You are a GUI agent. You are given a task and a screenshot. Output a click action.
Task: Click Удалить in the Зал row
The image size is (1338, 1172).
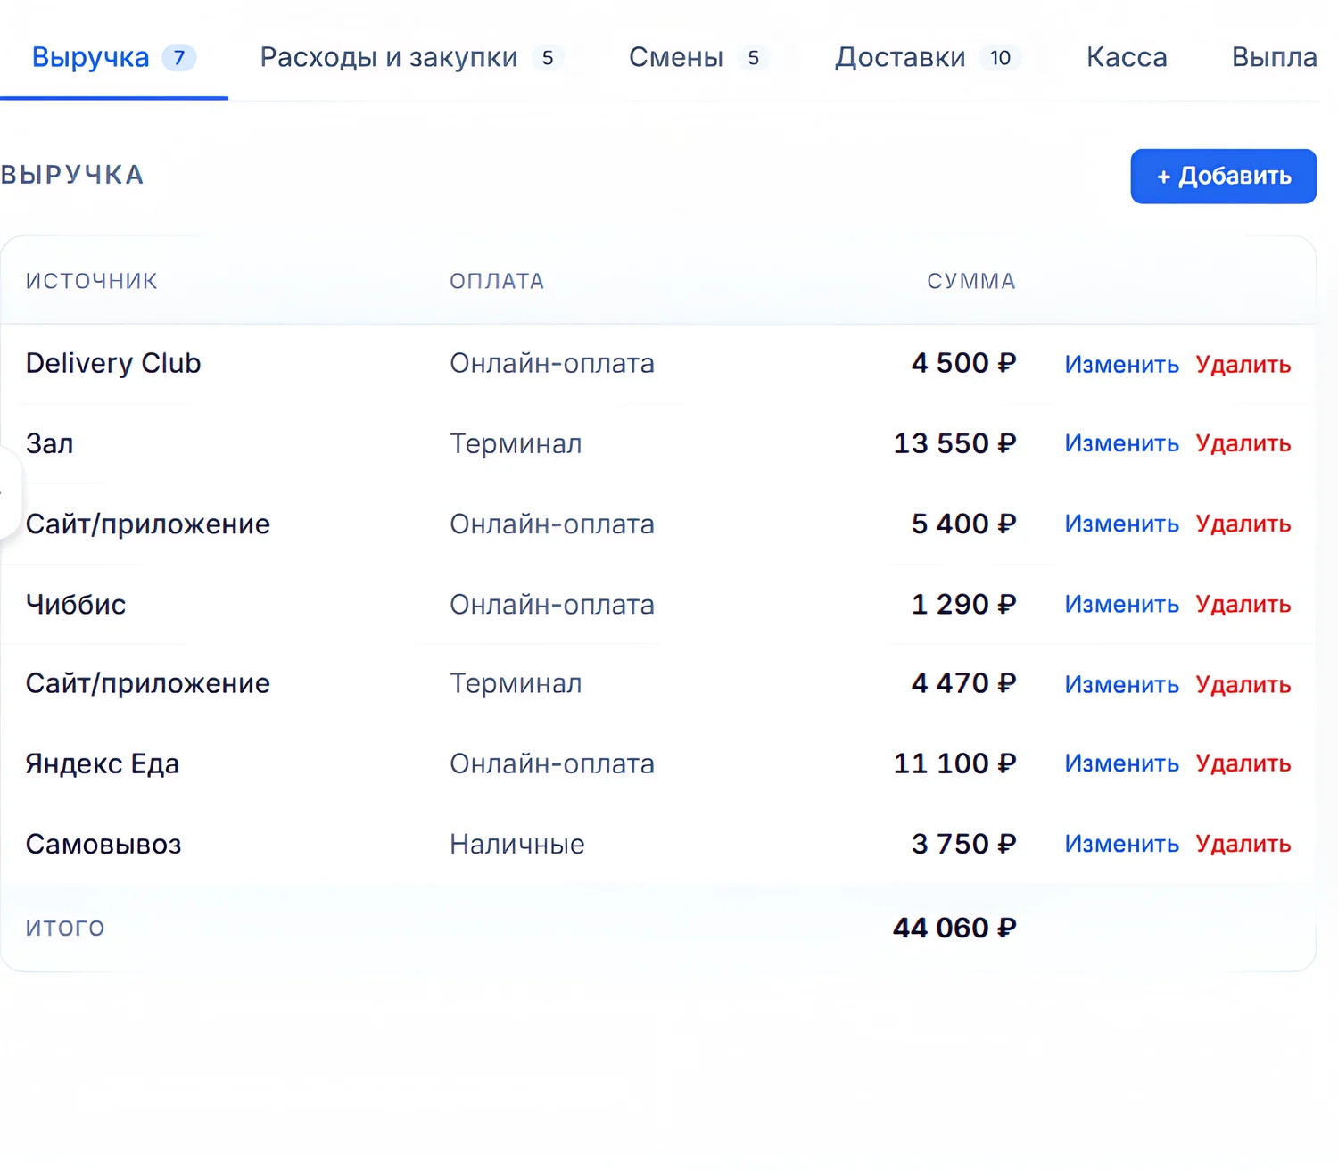[1243, 443]
